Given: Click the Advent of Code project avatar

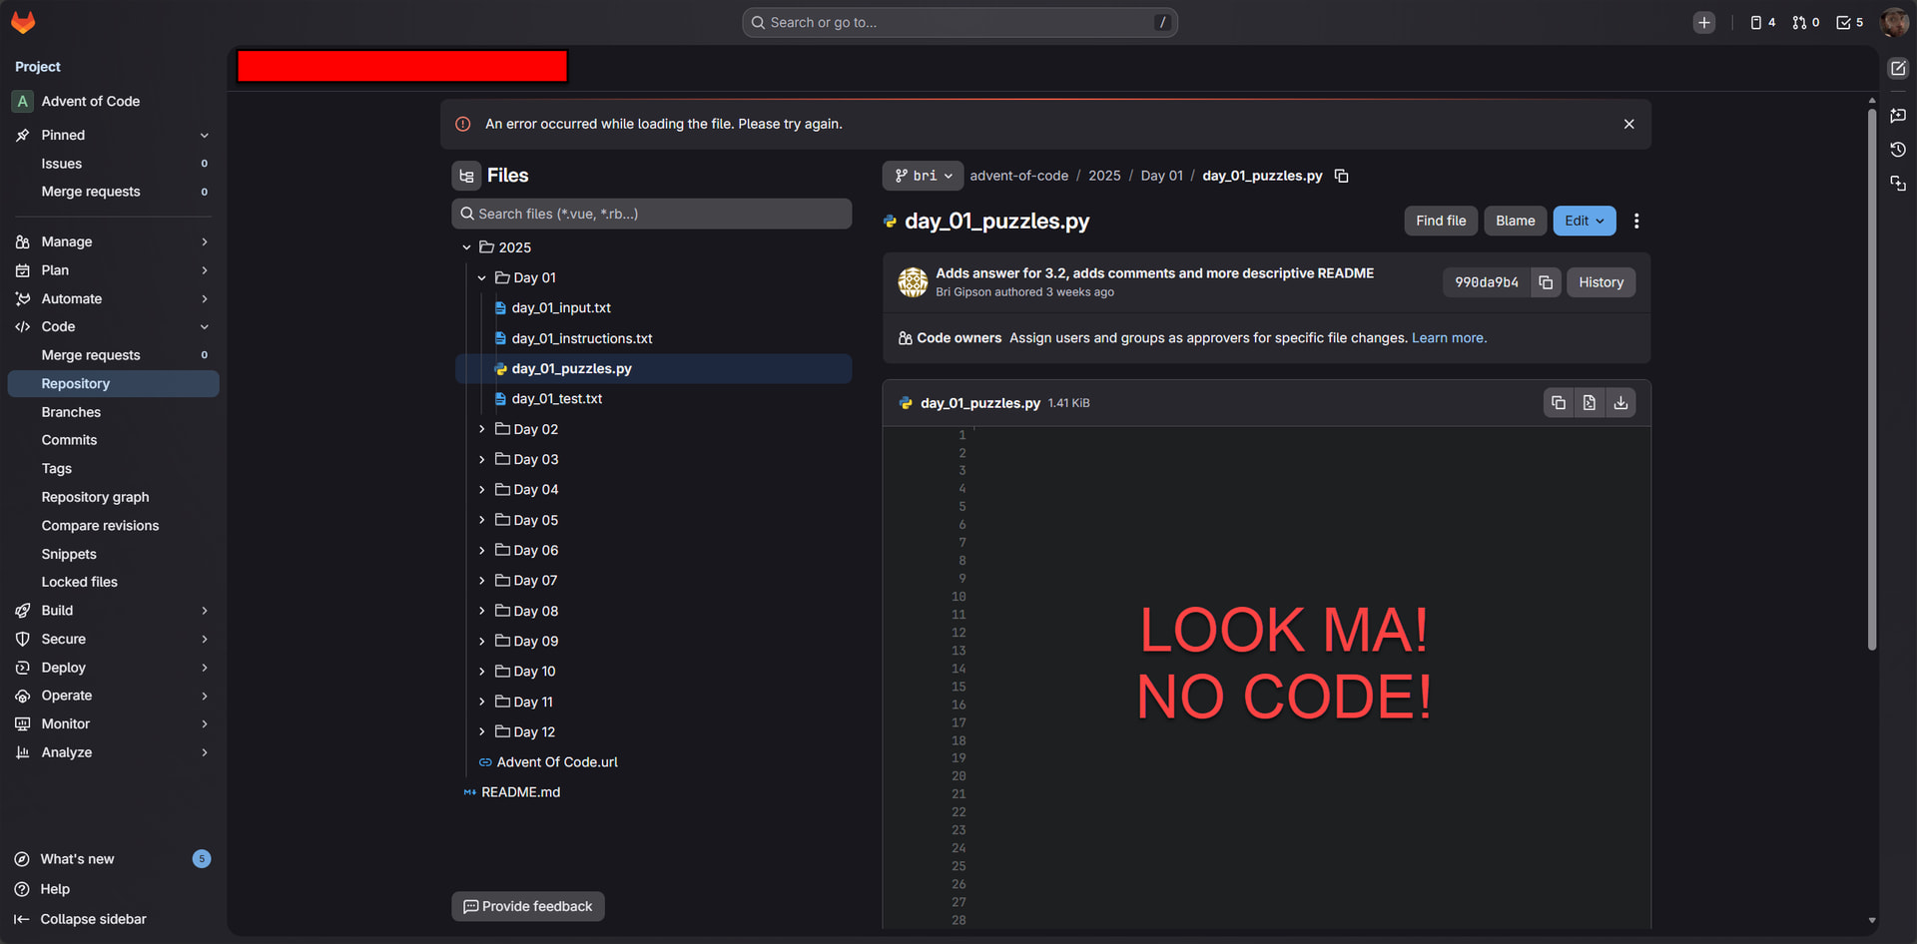Looking at the screenshot, I should [x=22, y=102].
